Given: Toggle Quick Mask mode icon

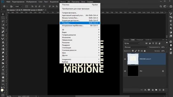Looking at the screenshot, I should tap(3, 95).
